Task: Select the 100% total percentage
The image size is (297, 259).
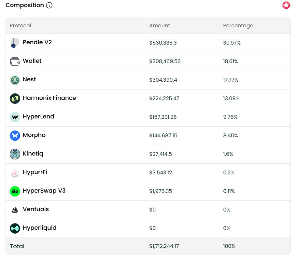Action: pos(229,246)
